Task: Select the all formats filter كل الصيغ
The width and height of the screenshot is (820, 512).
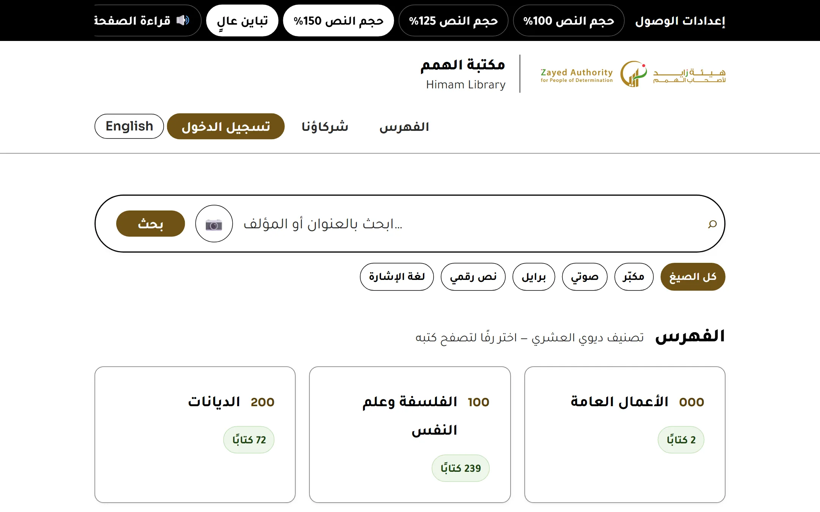Action: coord(693,277)
